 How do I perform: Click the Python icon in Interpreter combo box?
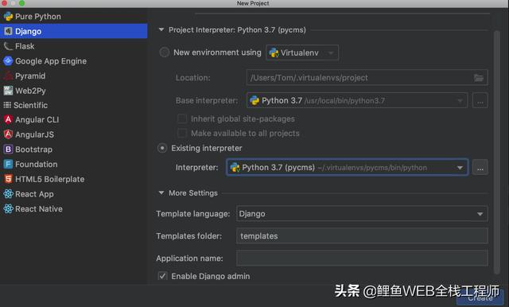tap(235, 168)
